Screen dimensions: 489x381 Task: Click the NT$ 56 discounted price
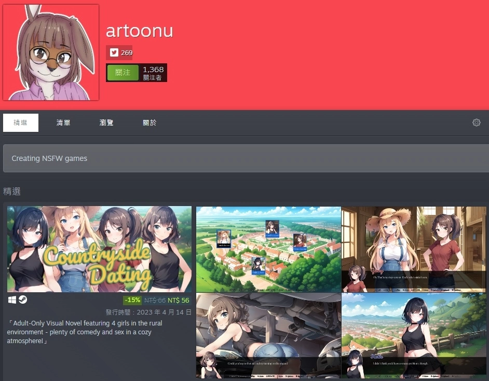(179, 300)
